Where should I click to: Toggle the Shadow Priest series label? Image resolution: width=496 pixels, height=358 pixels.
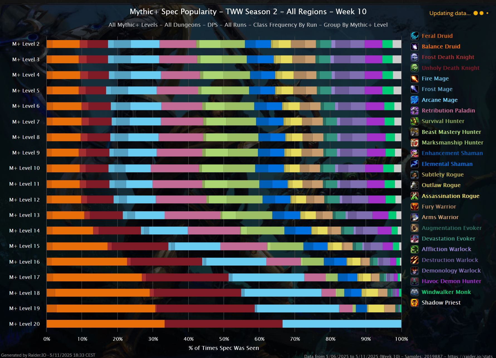point(441,303)
